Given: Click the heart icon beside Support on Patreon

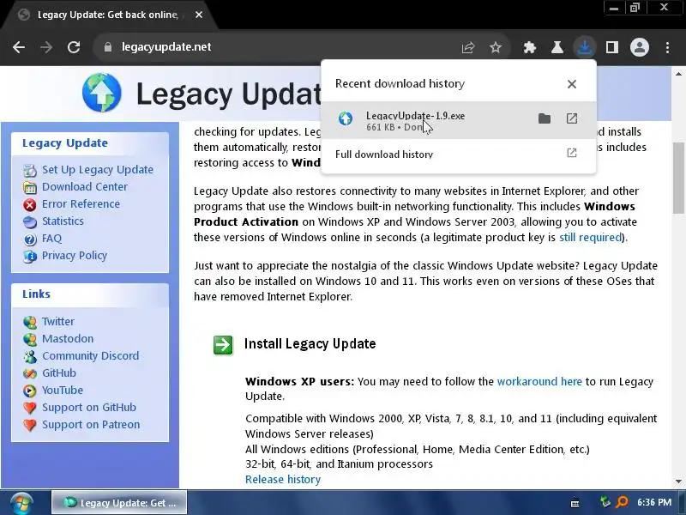Looking at the screenshot, I should click(30, 425).
